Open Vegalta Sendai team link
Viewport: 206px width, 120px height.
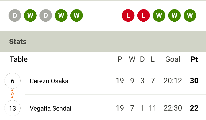tap(50, 108)
